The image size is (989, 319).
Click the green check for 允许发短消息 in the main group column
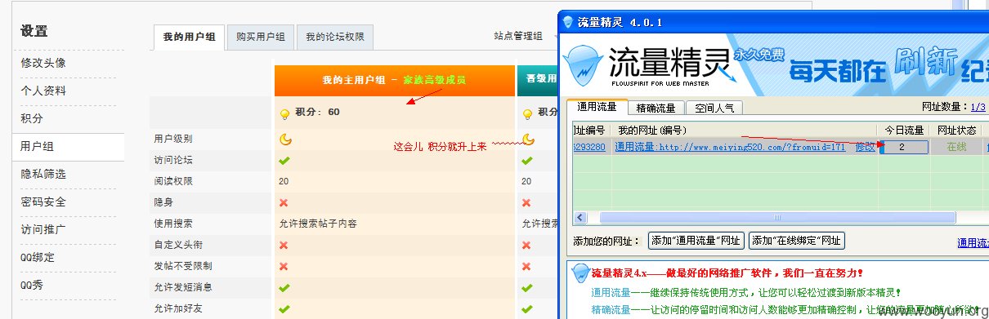[x=284, y=287]
